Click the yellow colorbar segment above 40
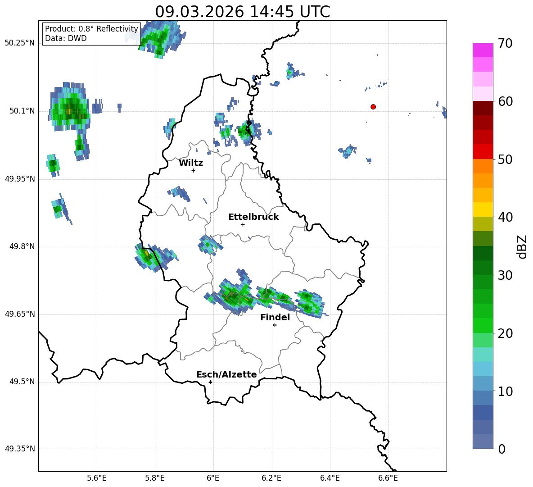 coord(483,209)
